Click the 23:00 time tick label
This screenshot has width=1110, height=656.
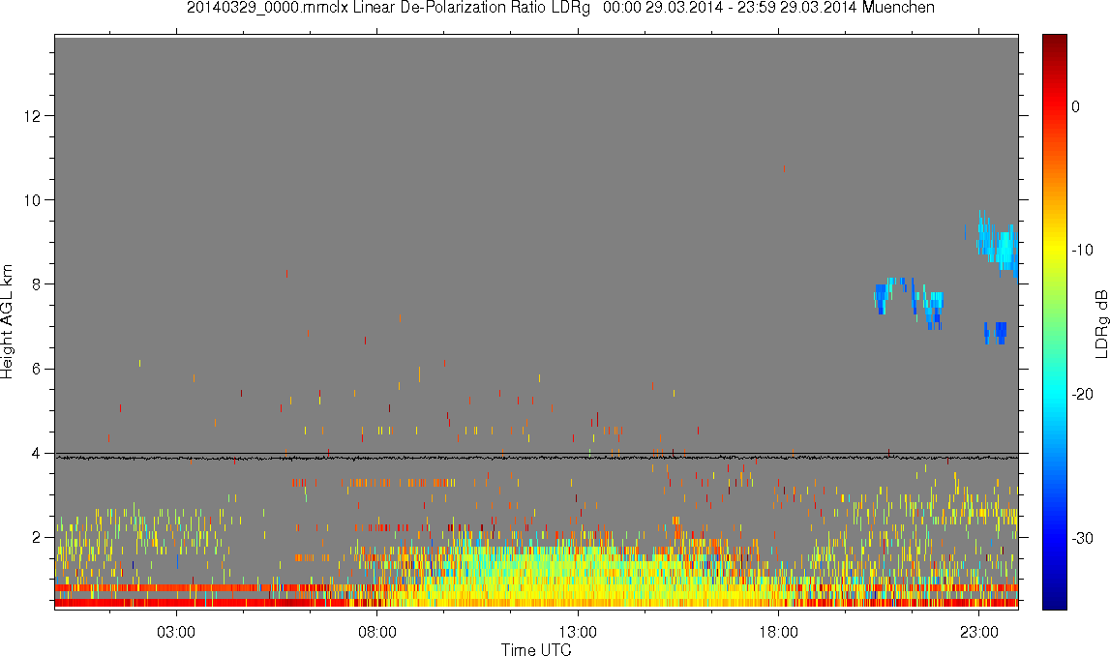click(x=979, y=632)
